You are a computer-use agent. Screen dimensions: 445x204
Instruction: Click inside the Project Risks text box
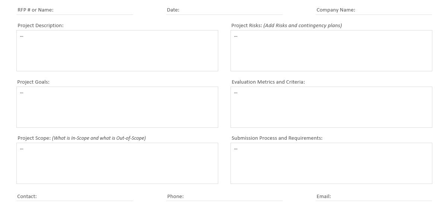(x=331, y=51)
